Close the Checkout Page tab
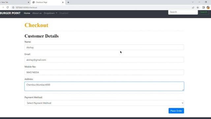This screenshot has width=211, height=119. tap(63, 2)
